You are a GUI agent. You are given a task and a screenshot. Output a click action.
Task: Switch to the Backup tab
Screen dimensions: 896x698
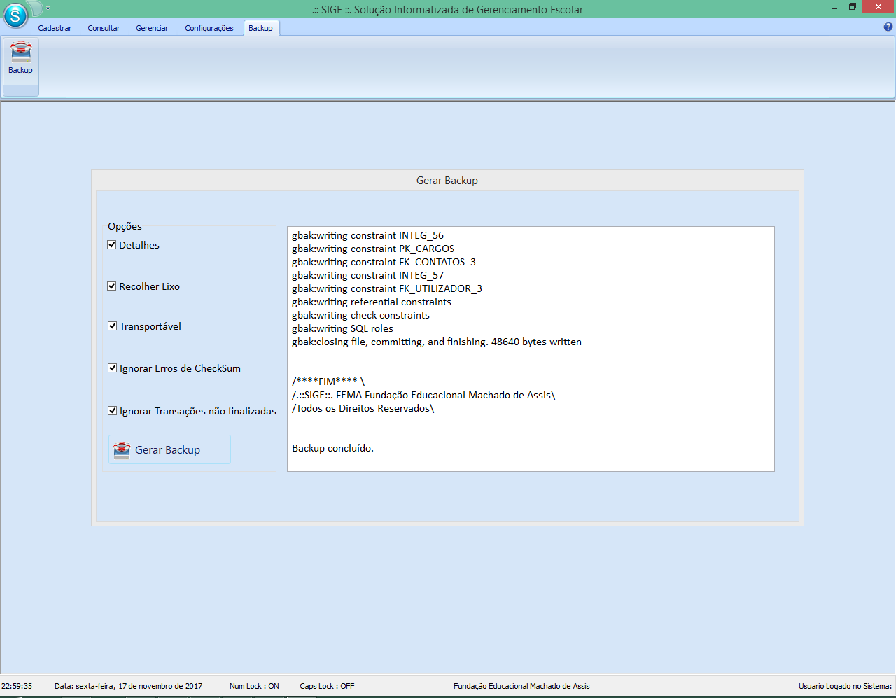point(260,28)
